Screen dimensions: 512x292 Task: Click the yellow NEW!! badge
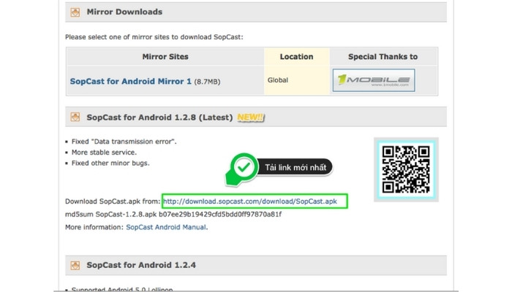point(250,118)
